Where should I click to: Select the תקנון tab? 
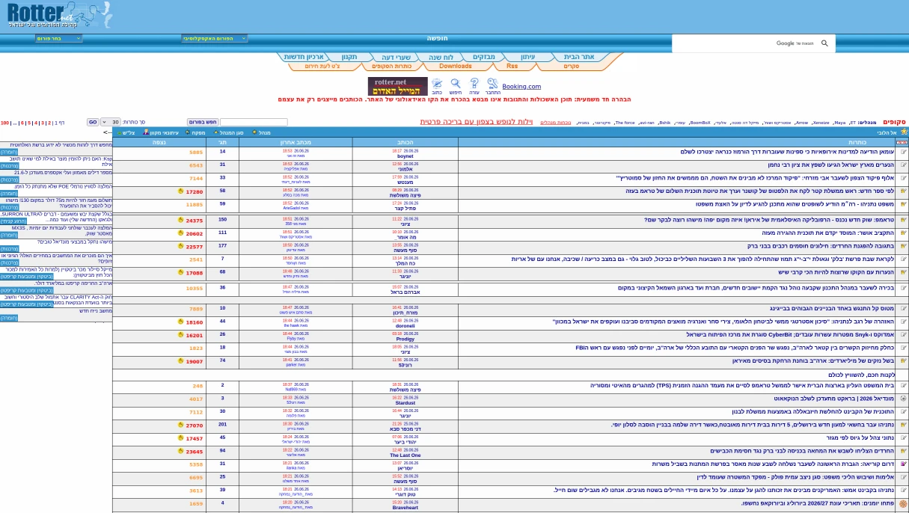(349, 57)
